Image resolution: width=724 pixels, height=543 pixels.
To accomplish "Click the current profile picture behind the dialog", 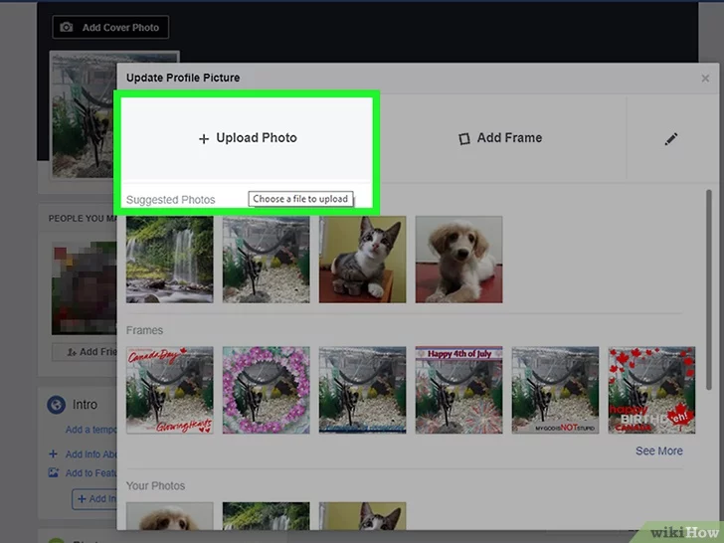I will point(84,114).
